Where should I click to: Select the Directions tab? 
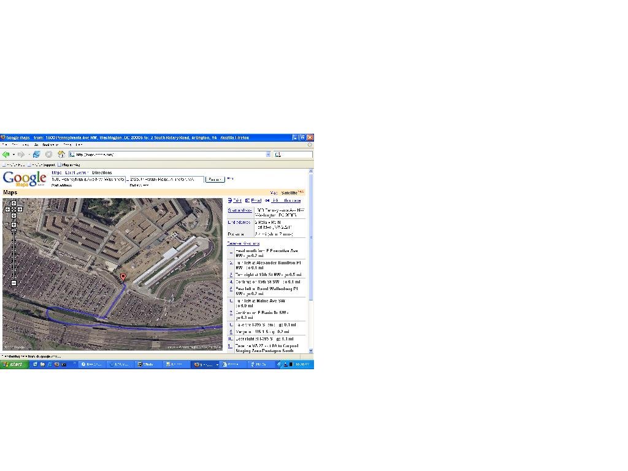coord(102,173)
